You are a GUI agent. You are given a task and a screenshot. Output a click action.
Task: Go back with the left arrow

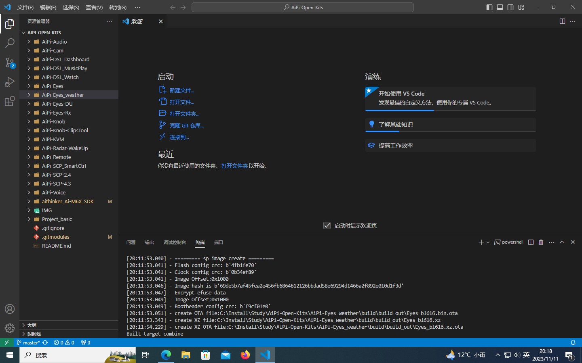coord(173,7)
